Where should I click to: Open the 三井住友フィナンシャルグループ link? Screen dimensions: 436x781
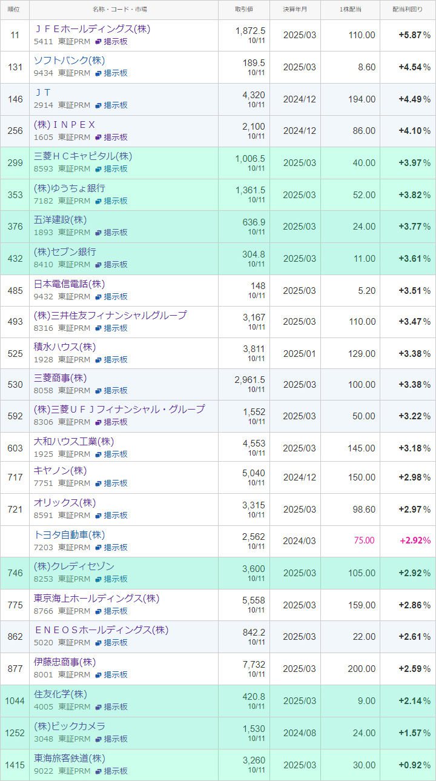tap(110, 315)
